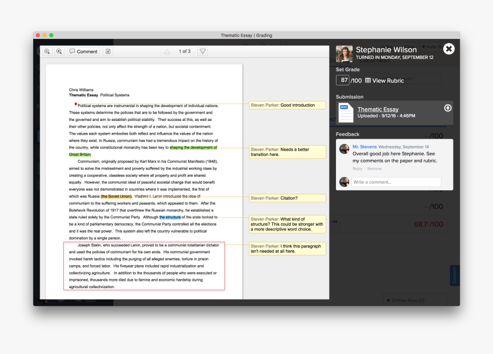Go to the previous page with the up triangle
This screenshot has height=354, width=493.
click(x=166, y=51)
